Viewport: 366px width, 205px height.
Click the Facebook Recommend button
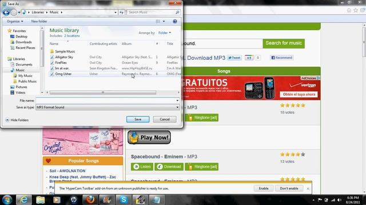pyautogui.click(x=282, y=58)
